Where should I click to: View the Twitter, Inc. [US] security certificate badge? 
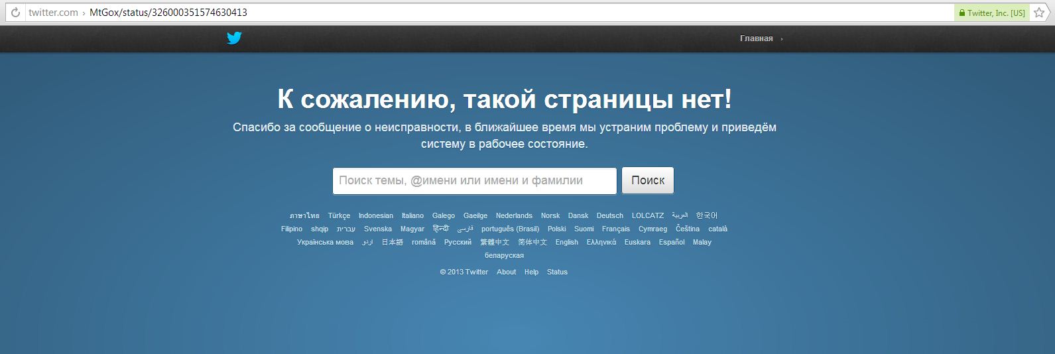click(992, 13)
